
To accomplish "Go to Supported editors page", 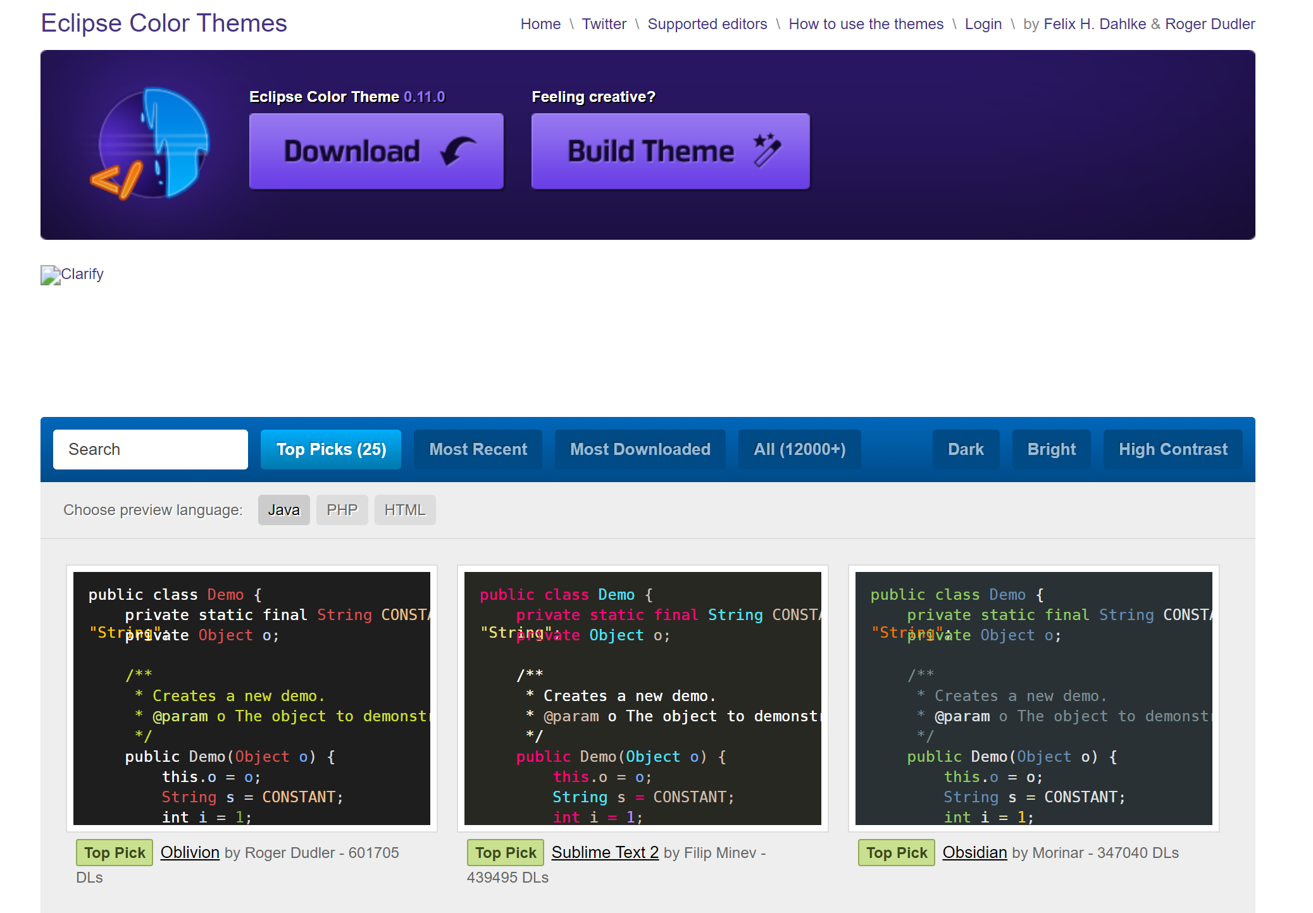I will click(x=707, y=24).
